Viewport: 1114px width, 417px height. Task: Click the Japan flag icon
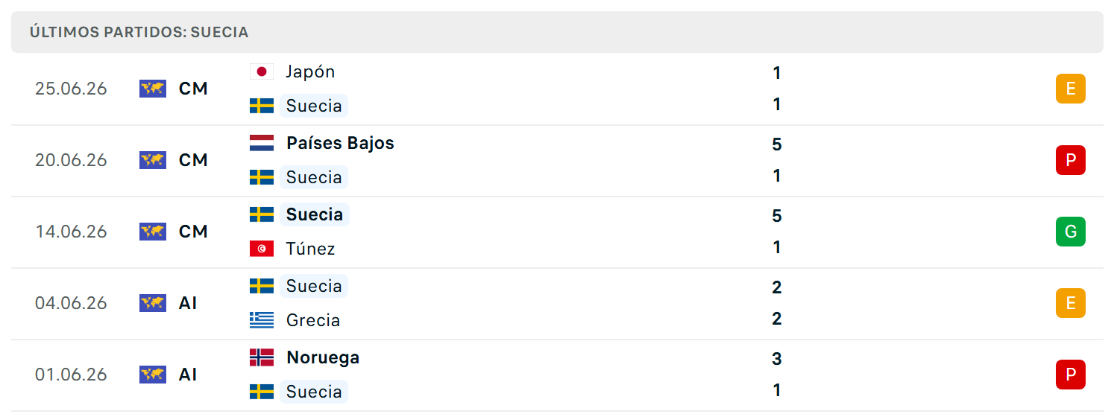coord(262,71)
